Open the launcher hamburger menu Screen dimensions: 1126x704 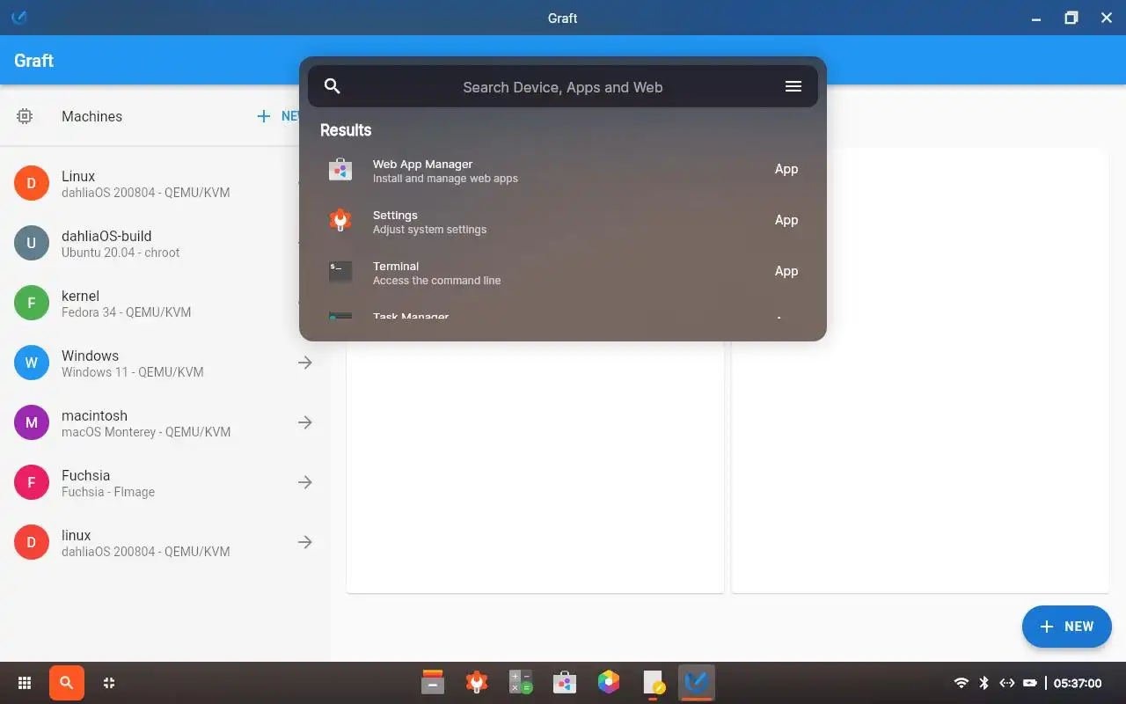tap(793, 86)
